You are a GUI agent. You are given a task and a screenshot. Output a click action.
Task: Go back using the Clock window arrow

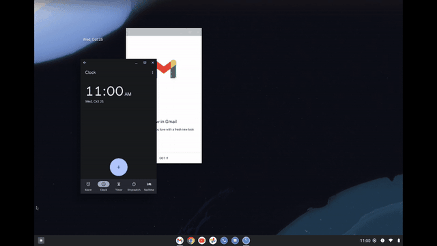tap(85, 63)
